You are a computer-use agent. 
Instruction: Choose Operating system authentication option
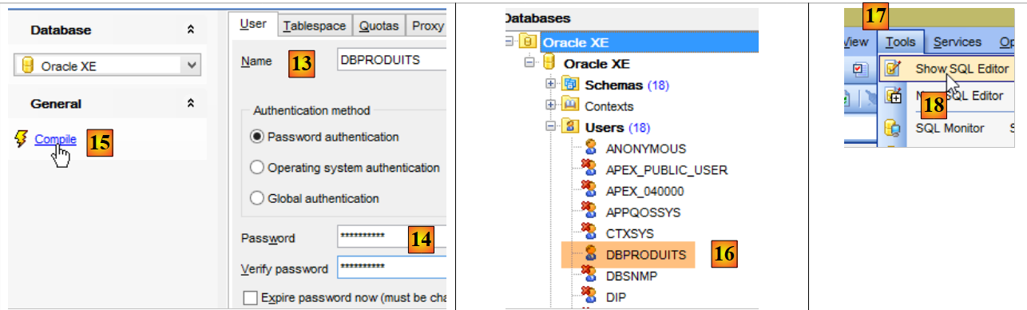click(x=257, y=168)
